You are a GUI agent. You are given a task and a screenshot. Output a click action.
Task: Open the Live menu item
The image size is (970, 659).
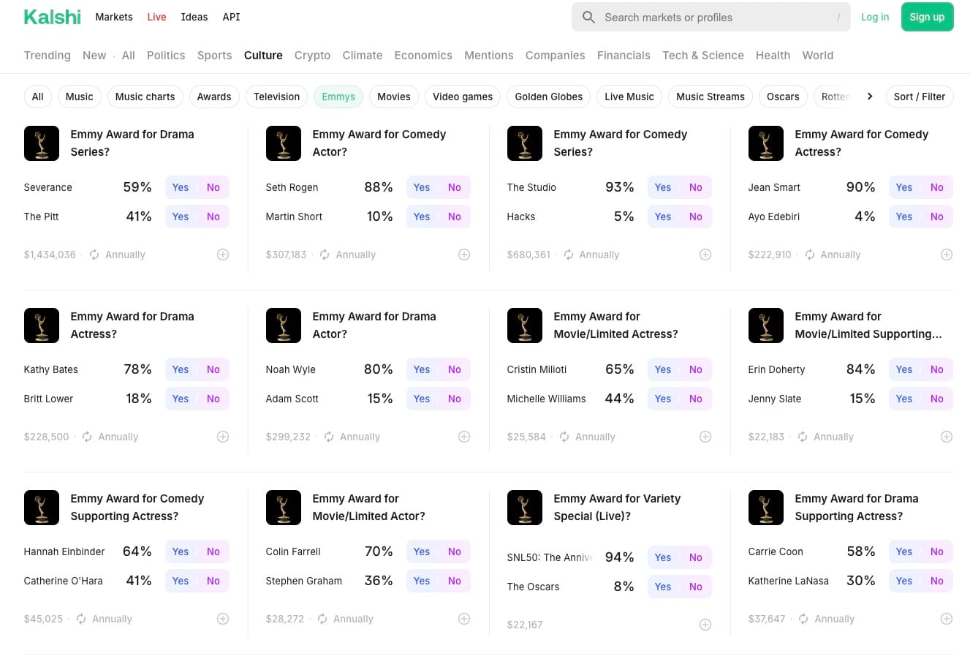(x=156, y=17)
